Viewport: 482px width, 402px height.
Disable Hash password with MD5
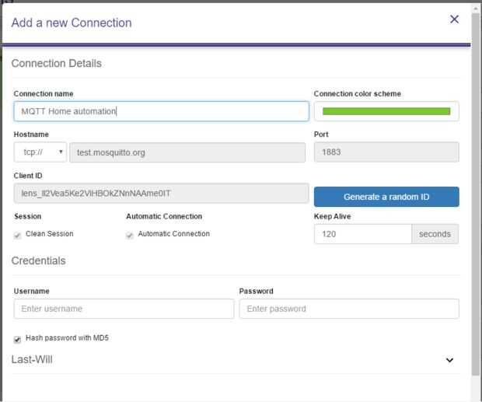coord(18,339)
